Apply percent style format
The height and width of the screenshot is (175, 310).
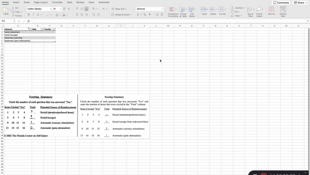coord(145,15)
